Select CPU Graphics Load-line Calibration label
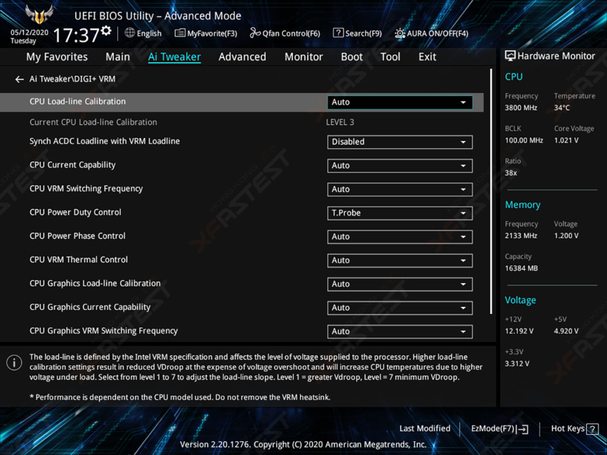 point(95,284)
